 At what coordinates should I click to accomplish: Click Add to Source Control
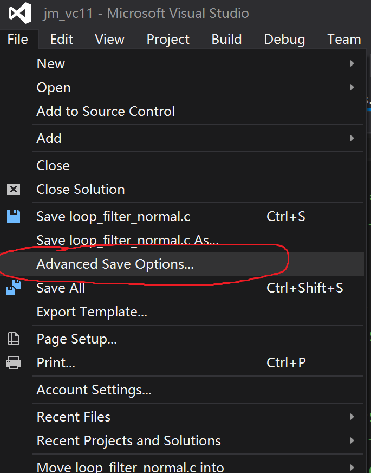[x=106, y=111]
